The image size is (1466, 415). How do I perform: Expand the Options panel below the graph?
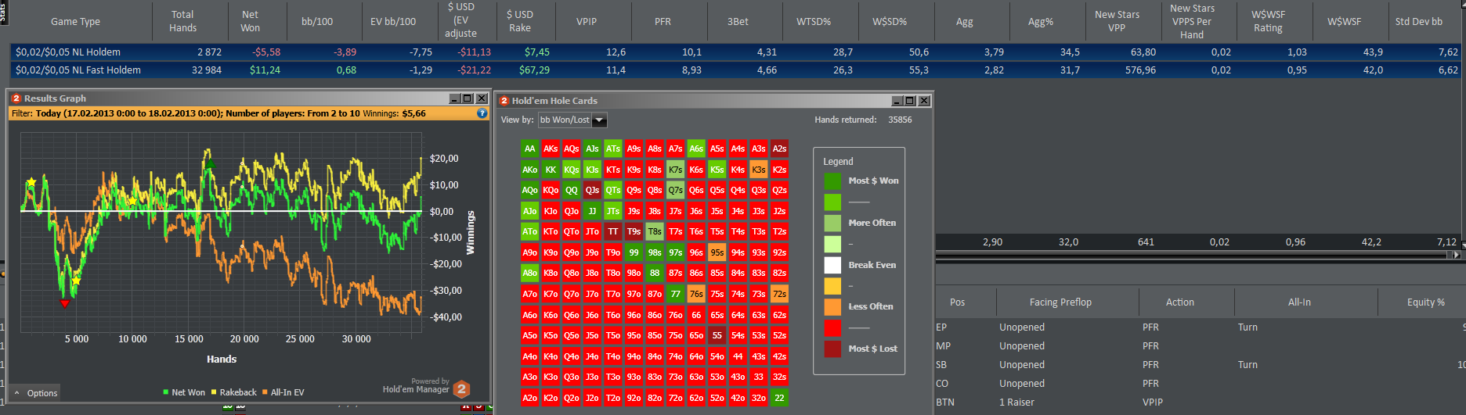(x=36, y=393)
